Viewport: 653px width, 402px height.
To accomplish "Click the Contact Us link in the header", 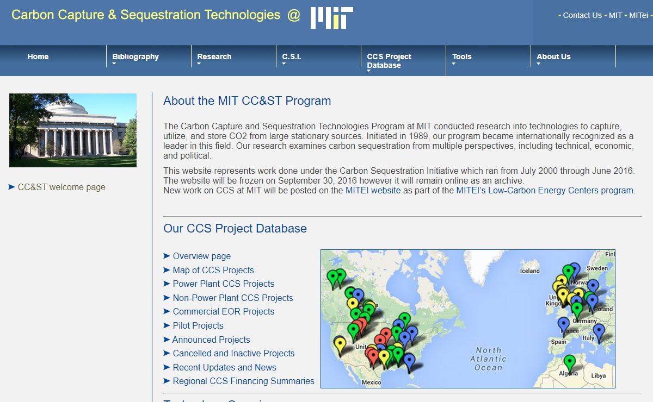I will click(582, 15).
